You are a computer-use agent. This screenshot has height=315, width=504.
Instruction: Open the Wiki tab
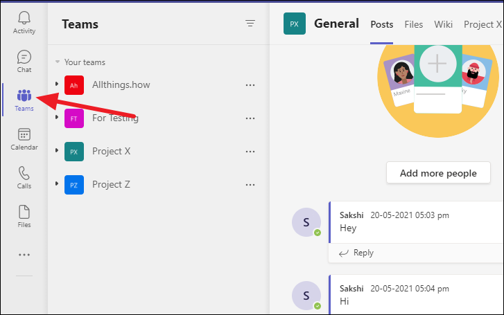443,24
